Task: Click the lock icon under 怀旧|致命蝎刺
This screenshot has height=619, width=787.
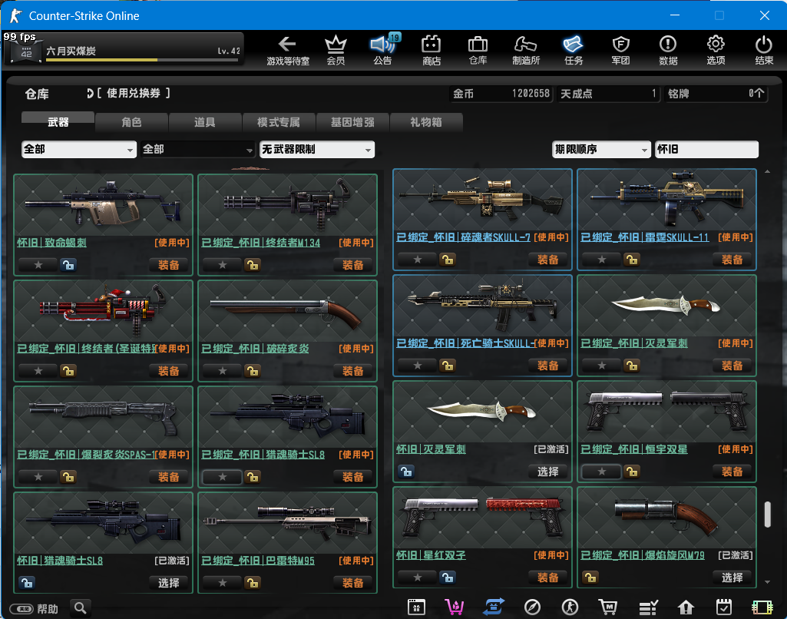Action: pyautogui.click(x=68, y=264)
